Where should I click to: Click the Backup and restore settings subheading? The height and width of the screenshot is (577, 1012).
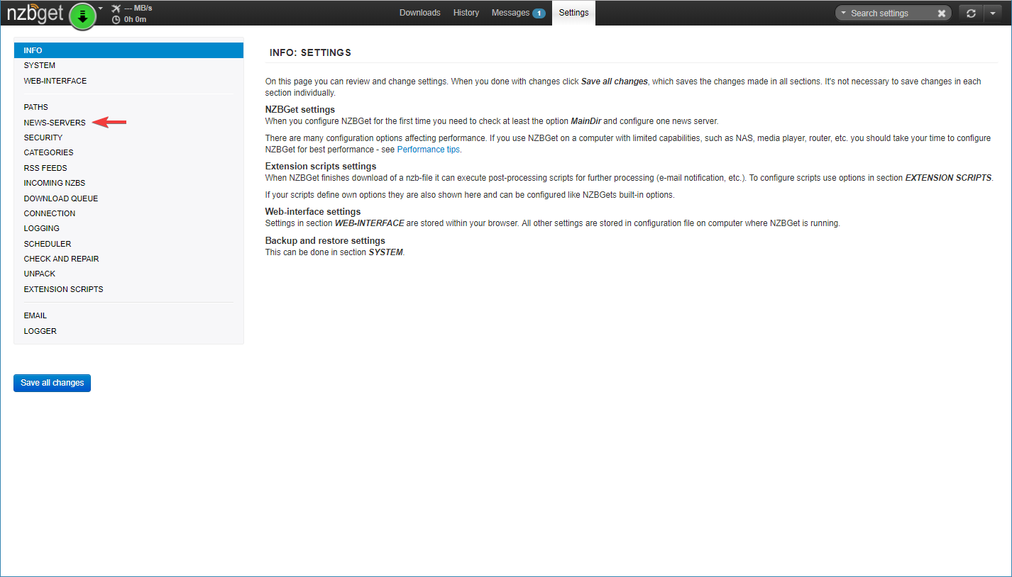(325, 241)
